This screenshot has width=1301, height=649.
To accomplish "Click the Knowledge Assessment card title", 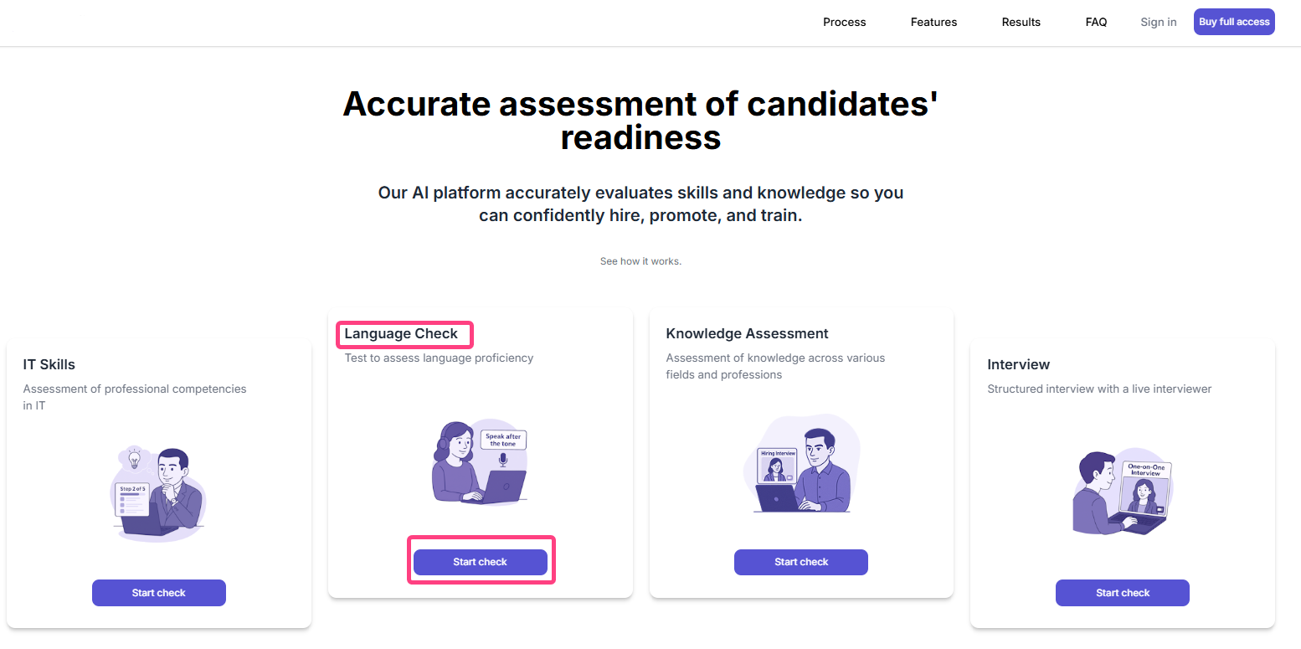I will tap(747, 333).
